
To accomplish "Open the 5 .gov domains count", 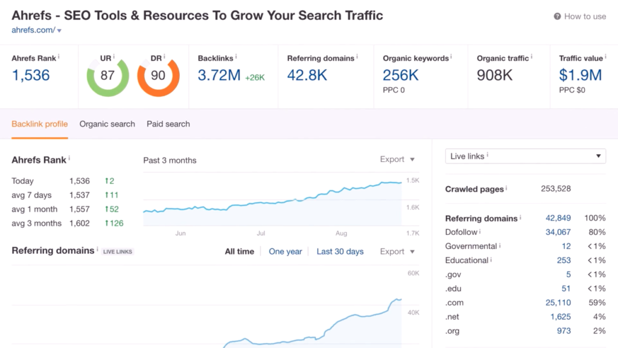I will point(569,275).
